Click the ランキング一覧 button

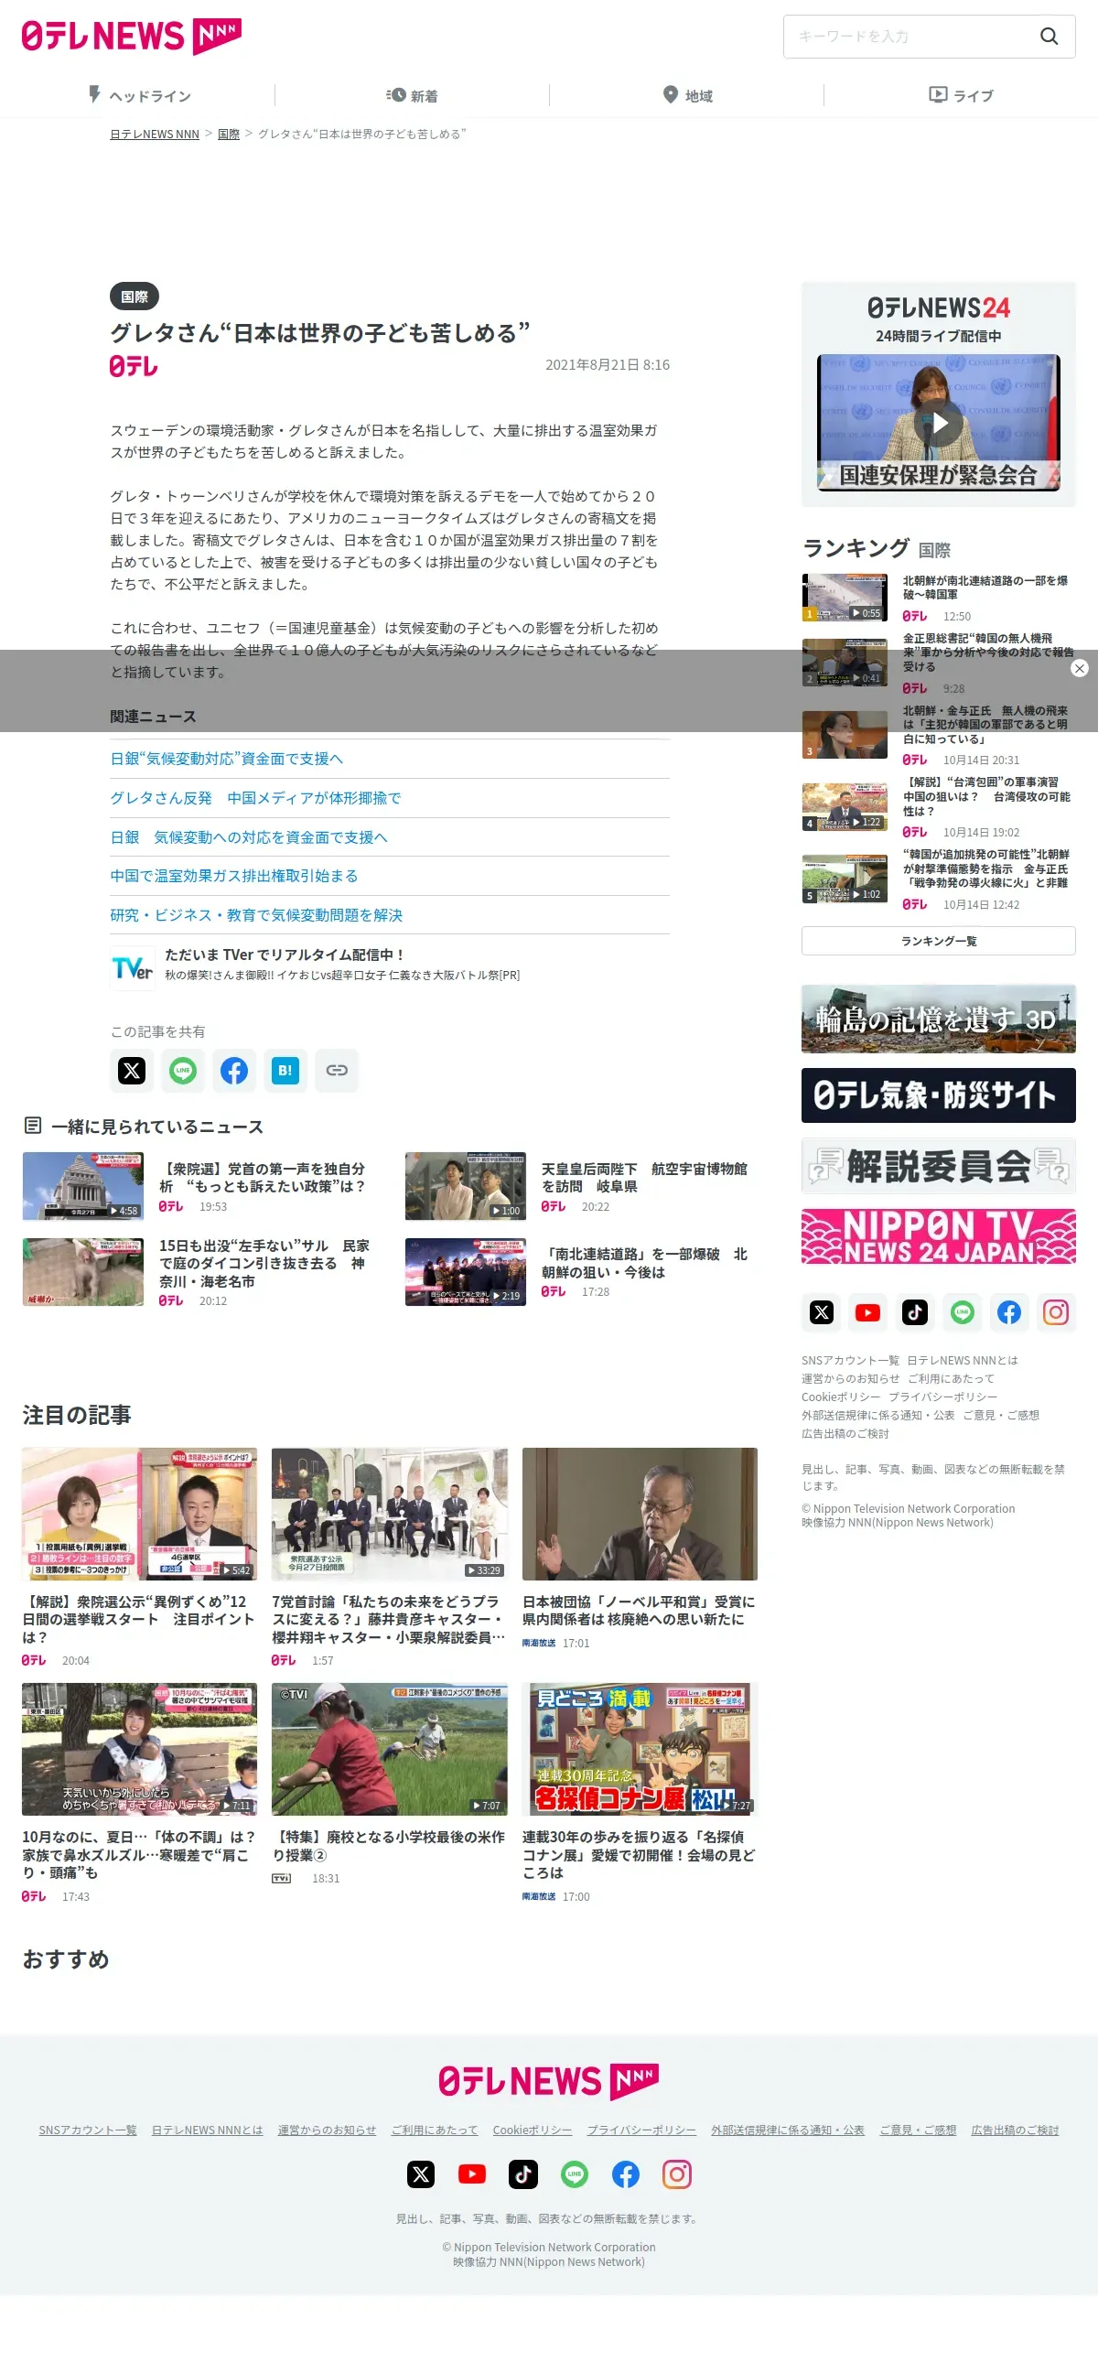[x=939, y=941]
